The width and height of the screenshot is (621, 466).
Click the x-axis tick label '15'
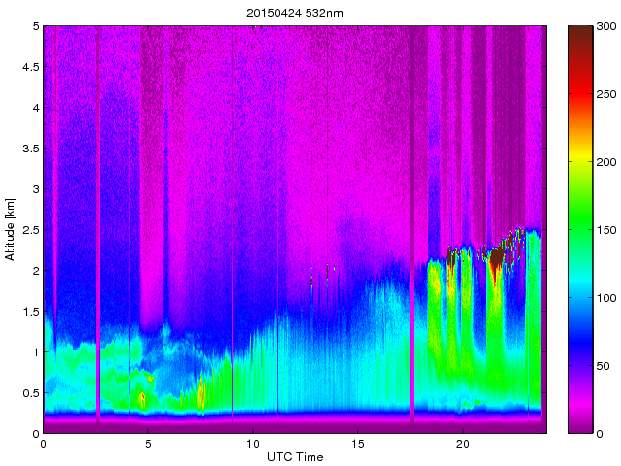click(357, 444)
